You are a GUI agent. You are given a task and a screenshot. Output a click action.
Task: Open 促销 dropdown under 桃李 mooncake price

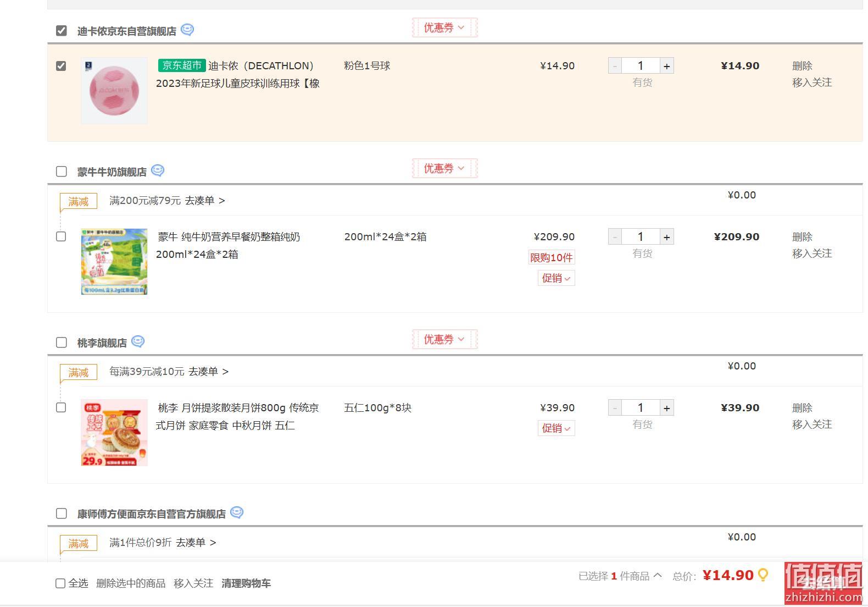(x=556, y=428)
